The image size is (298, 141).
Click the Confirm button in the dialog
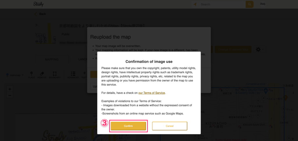pyautogui.click(x=128, y=126)
